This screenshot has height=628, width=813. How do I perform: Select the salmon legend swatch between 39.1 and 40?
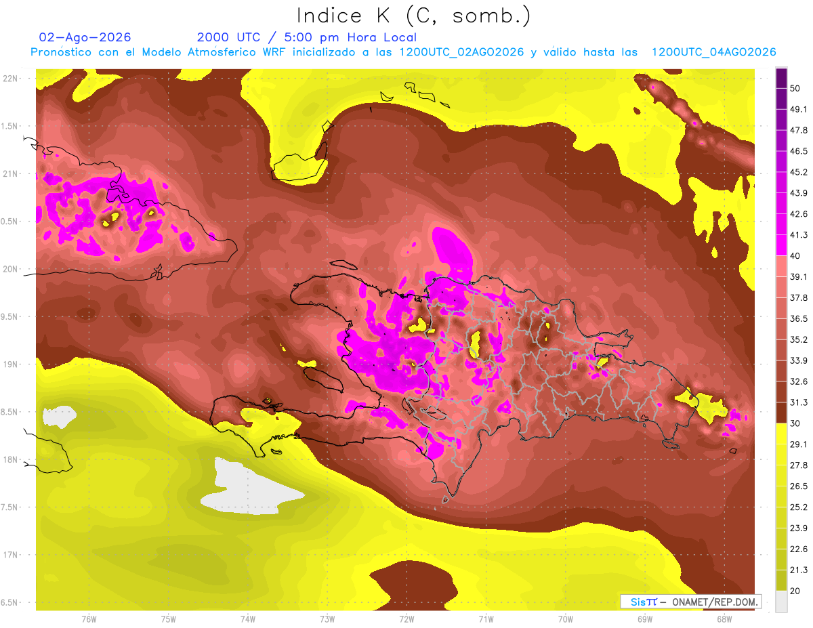781,266
